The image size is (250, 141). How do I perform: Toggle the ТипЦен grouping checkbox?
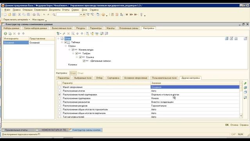[77, 53]
